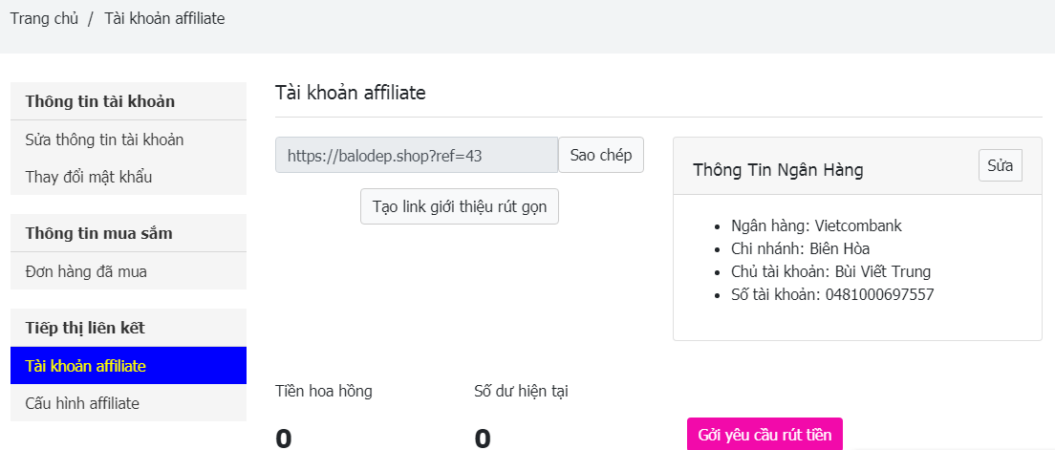The image size is (1055, 450).
Task: Click the Thông tin mua sắm section header
Action: [x=99, y=233]
